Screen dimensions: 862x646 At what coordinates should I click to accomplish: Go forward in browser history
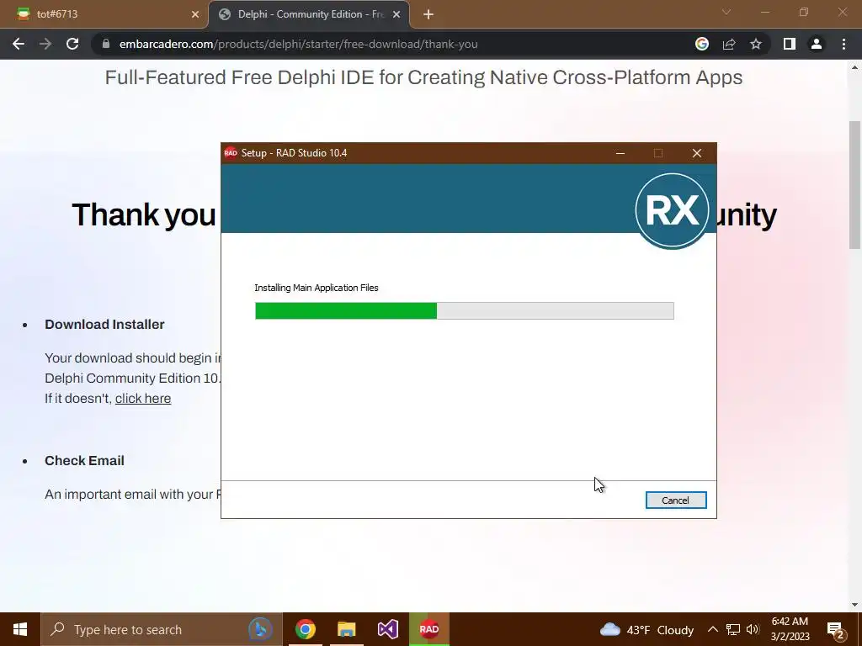pos(45,44)
